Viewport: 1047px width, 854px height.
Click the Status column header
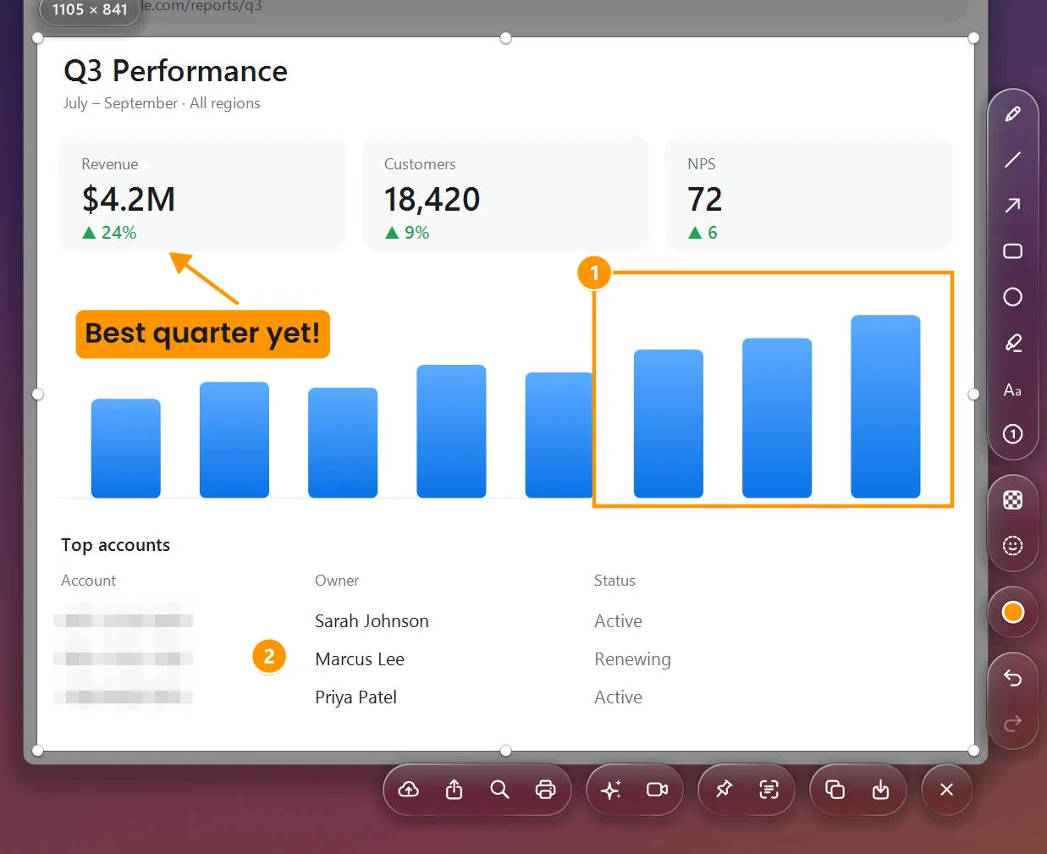614,581
